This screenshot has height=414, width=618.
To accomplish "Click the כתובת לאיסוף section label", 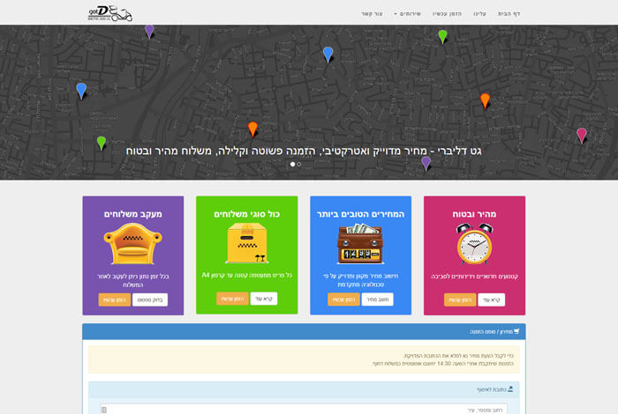I will [x=492, y=389].
